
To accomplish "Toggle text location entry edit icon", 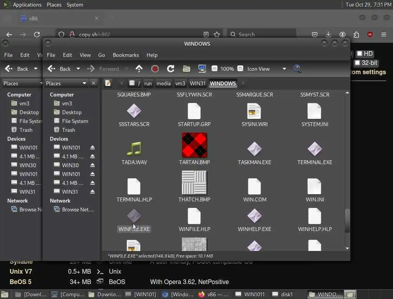I will point(108,83).
